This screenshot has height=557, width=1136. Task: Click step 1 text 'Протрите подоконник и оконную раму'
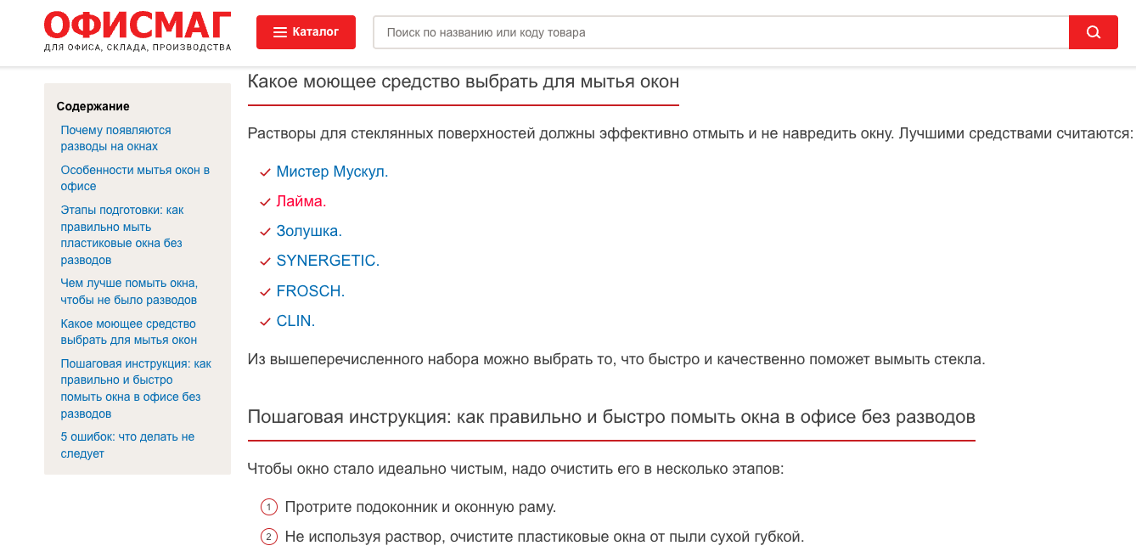(420, 508)
